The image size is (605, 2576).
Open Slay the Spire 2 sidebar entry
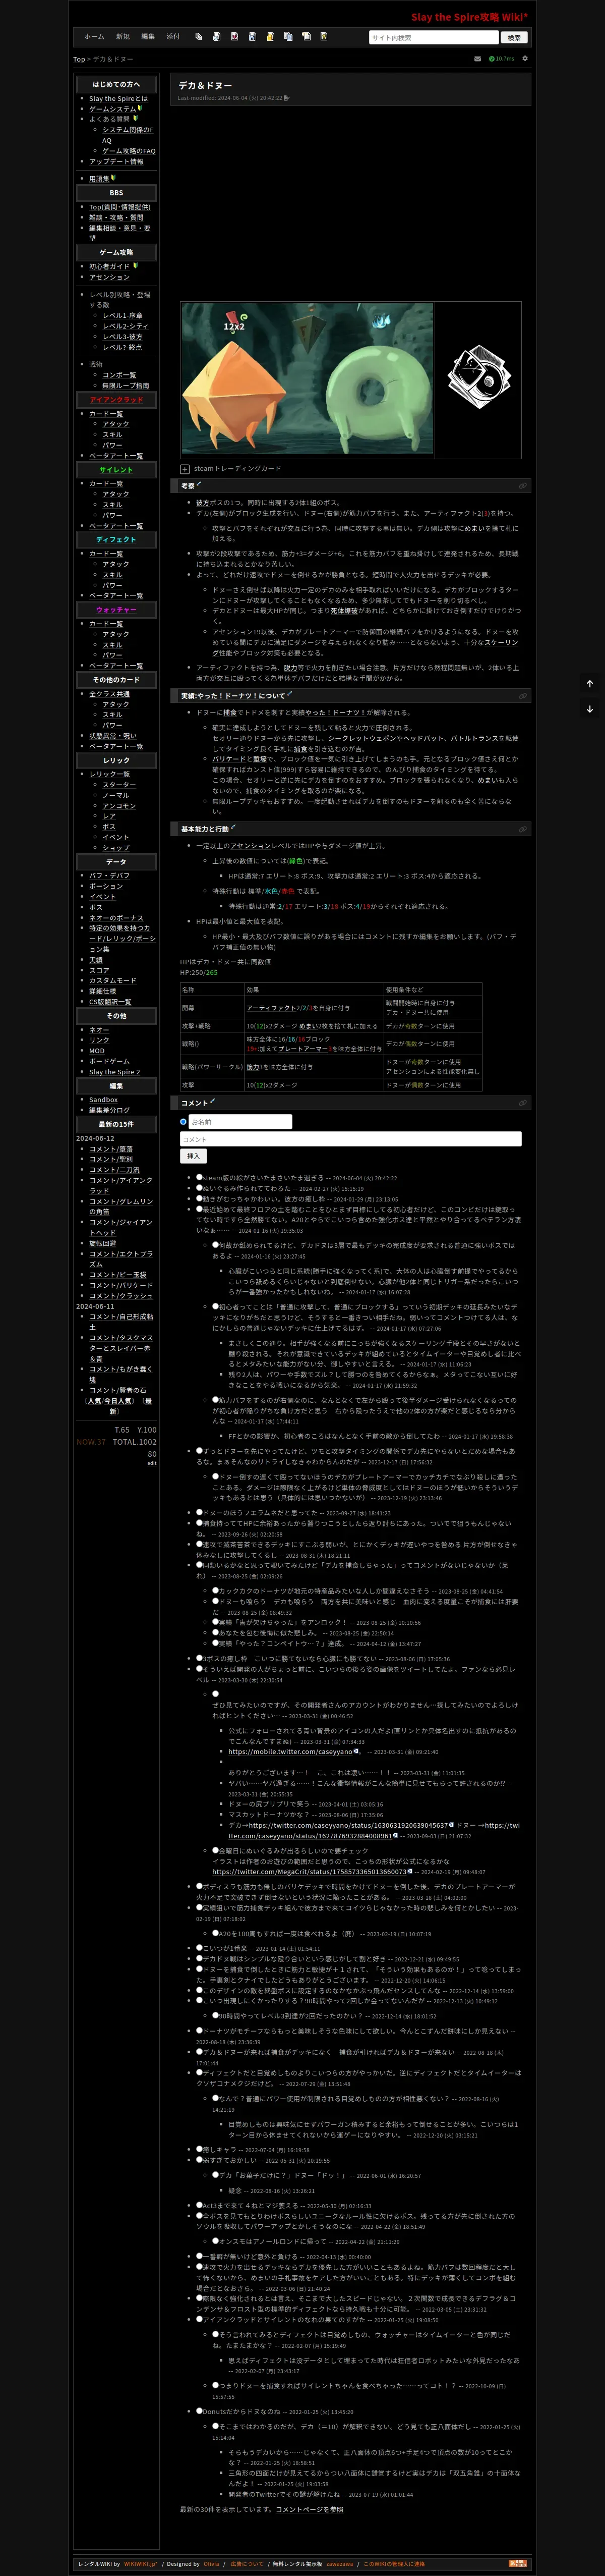[x=115, y=1072]
